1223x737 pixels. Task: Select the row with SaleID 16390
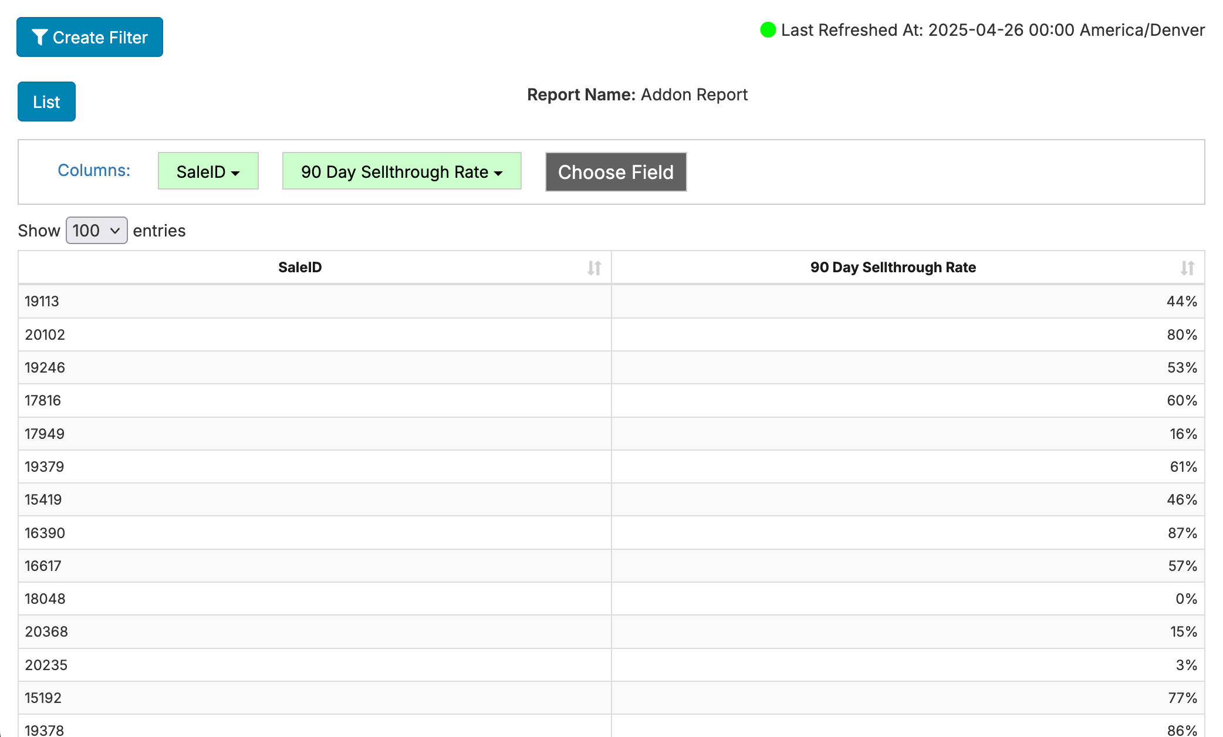45,533
